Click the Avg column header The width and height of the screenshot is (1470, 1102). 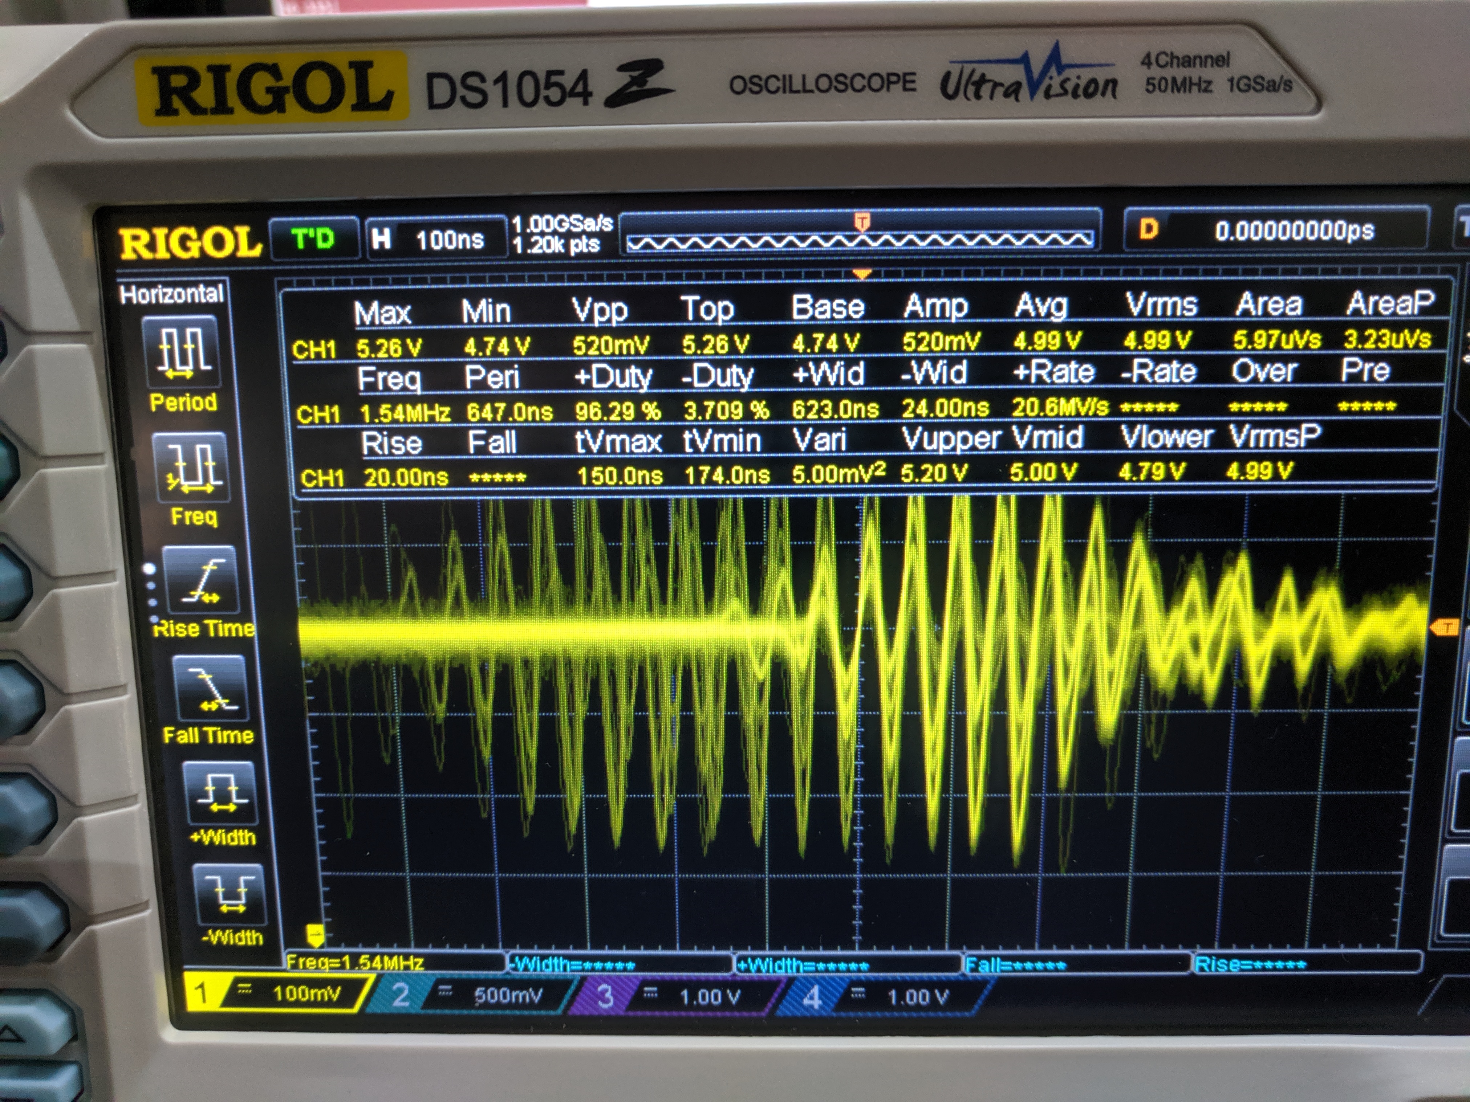[1041, 306]
